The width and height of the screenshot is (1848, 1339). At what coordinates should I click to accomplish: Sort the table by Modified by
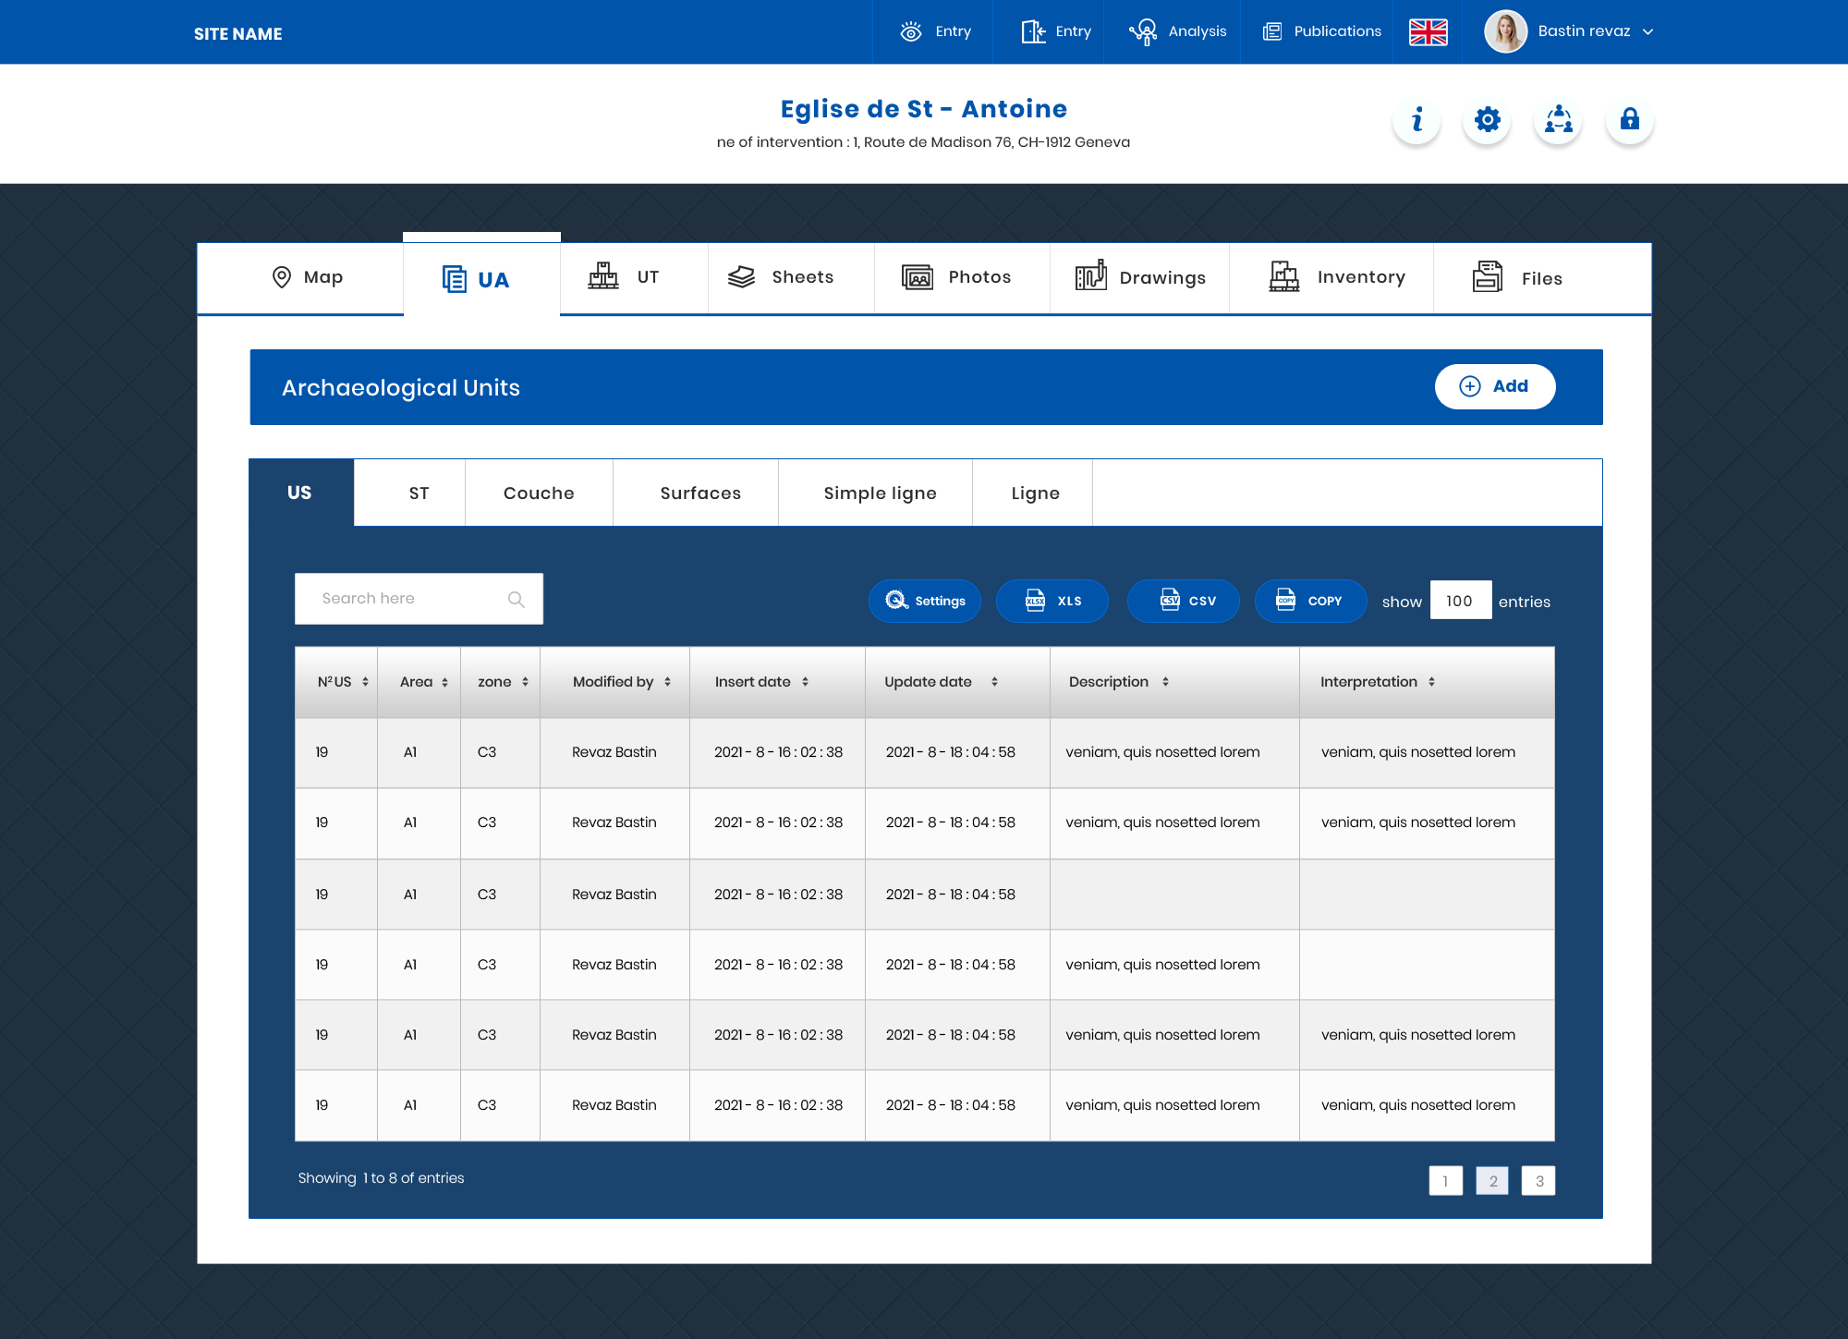pyautogui.click(x=667, y=682)
